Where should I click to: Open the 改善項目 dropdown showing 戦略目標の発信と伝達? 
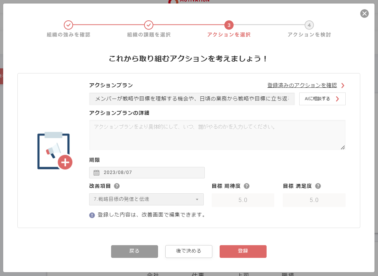(x=146, y=199)
